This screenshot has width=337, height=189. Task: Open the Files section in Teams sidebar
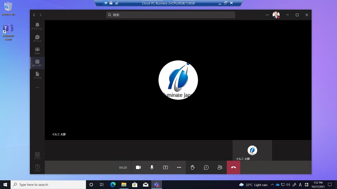(x=37, y=75)
